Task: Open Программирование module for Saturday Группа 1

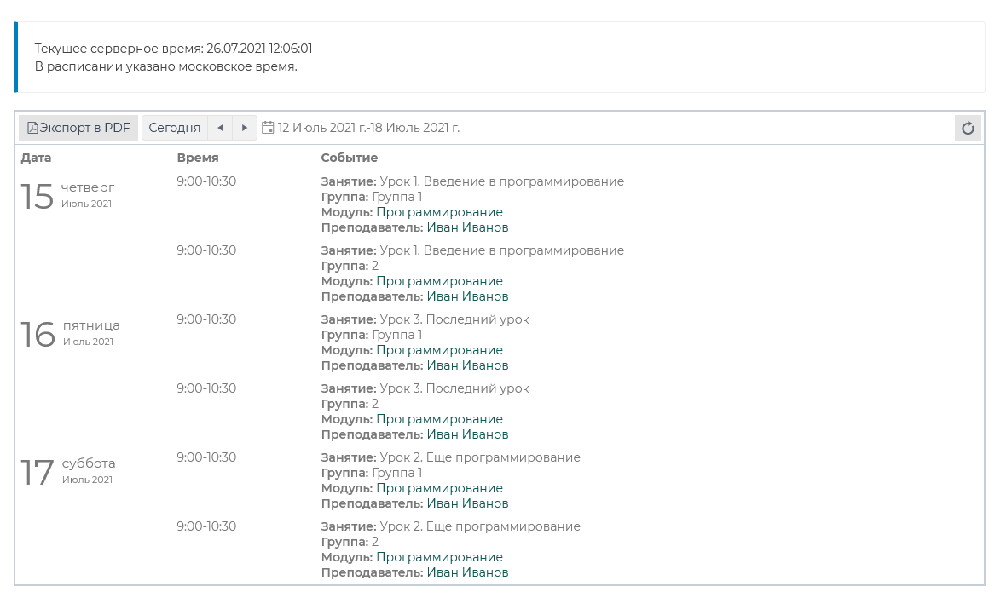Action: tap(439, 488)
